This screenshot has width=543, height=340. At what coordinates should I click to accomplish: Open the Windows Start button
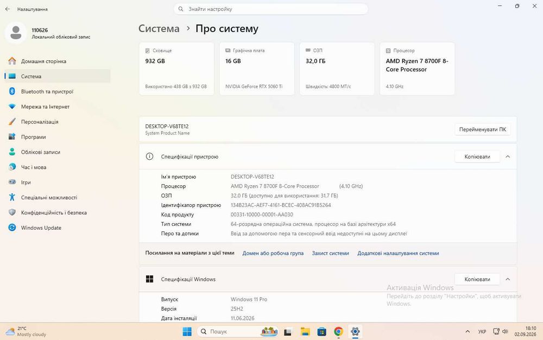pos(187,332)
